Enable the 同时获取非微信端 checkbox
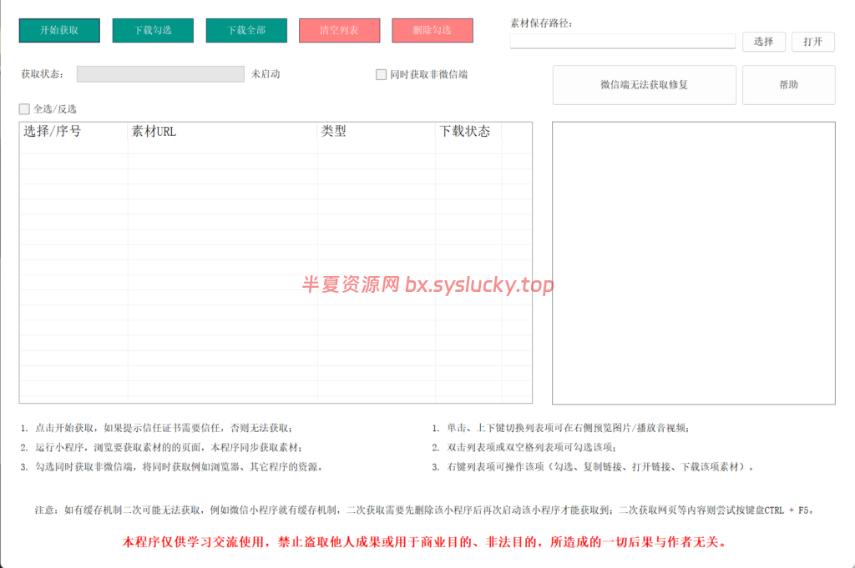Viewport: 855px width, 568px height. coord(381,74)
